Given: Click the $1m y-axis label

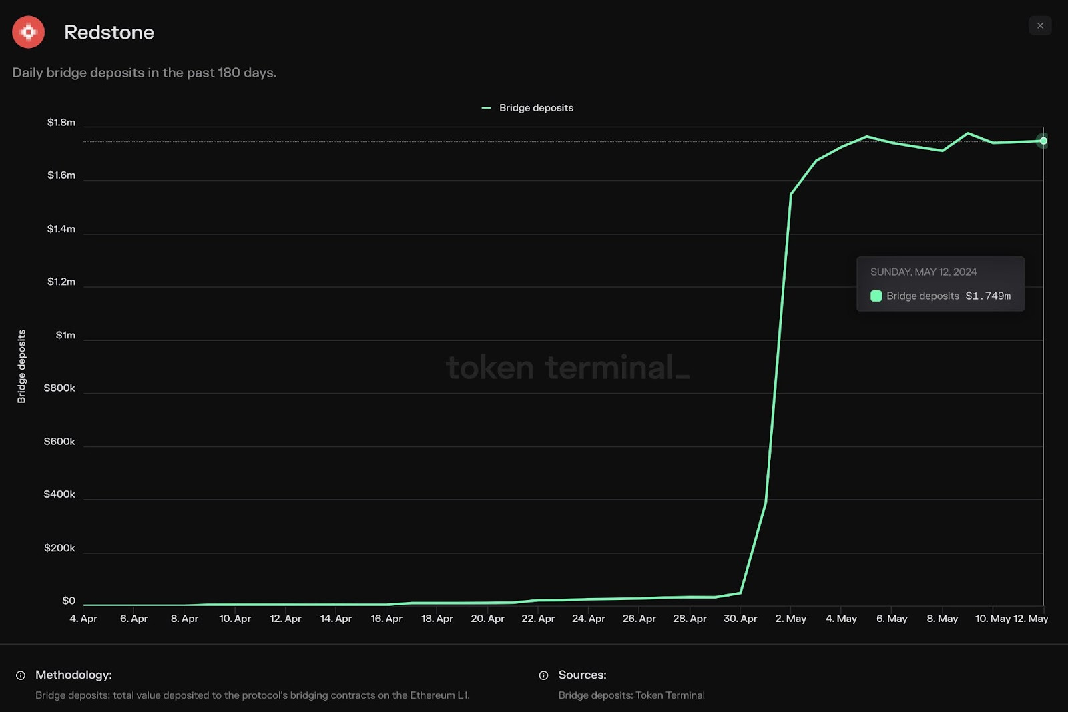Looking at the screenshot, I should point(65,335).
